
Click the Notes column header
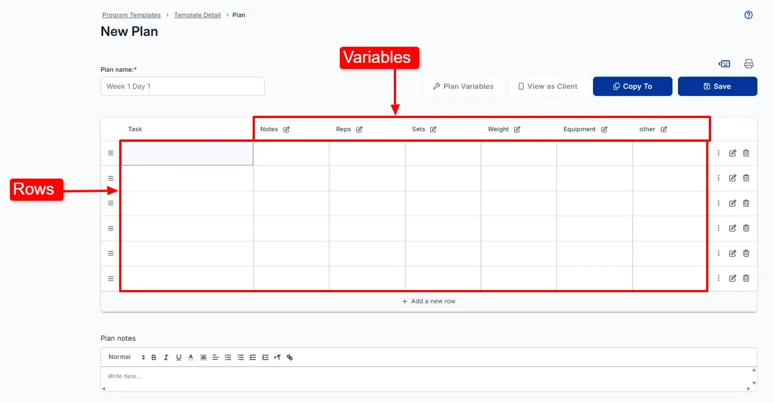tap(269, 130)
